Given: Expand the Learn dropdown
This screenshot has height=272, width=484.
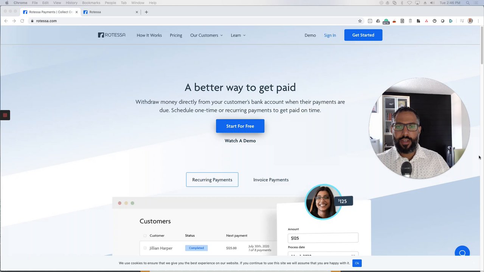Looking at the screenshot, I should coord(238,35).
